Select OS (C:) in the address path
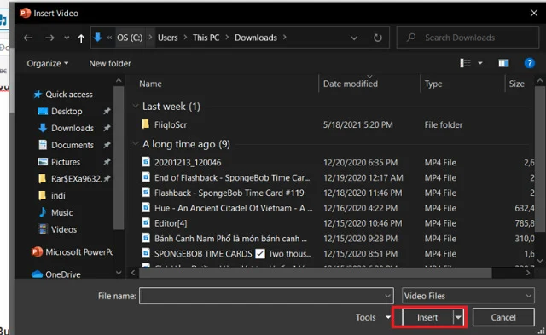This screenshot has height=335, width=546. click(x=130, y=38)
